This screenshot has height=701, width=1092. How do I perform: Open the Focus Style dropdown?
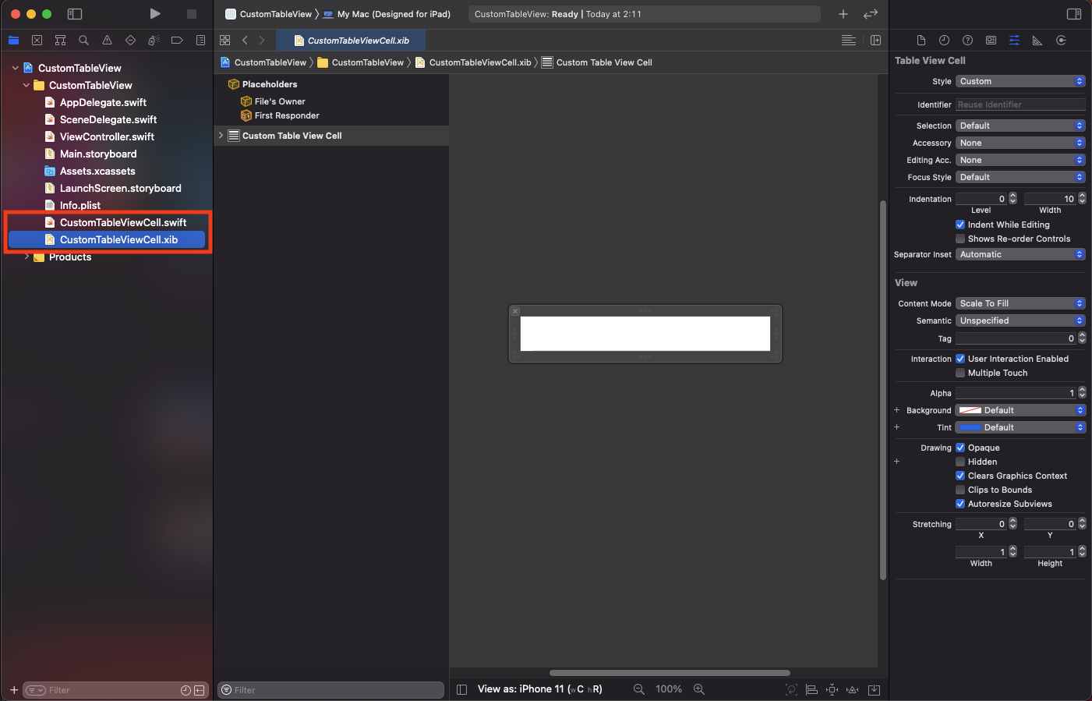[1020, 177]
